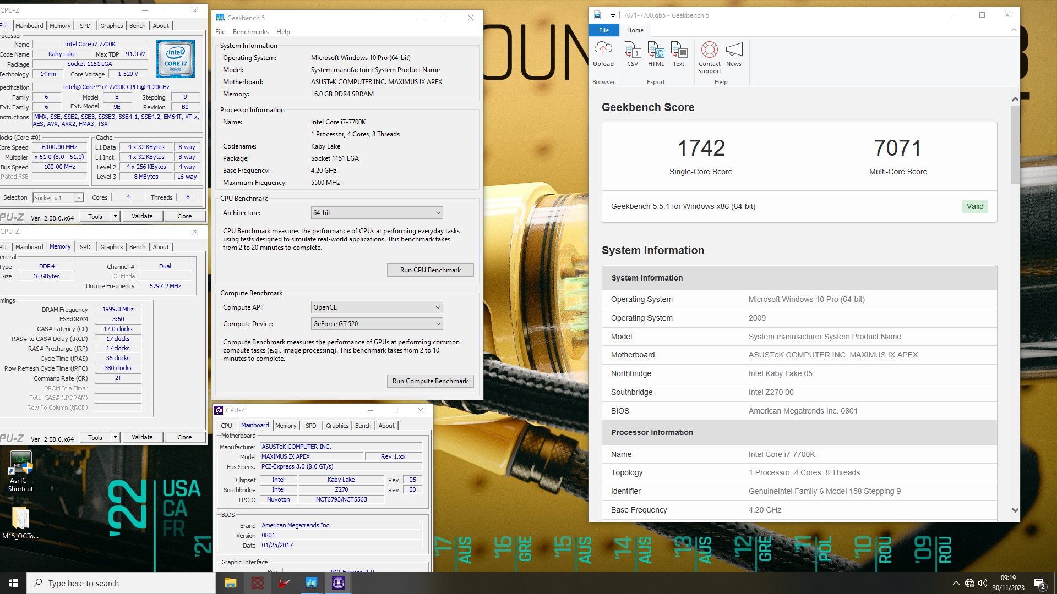The width and height of the screenshot is (1057, 594).
Task: Click the scroll down arrow in Geekbench results
Action: pyautogui.click(x=1015, y=510)
